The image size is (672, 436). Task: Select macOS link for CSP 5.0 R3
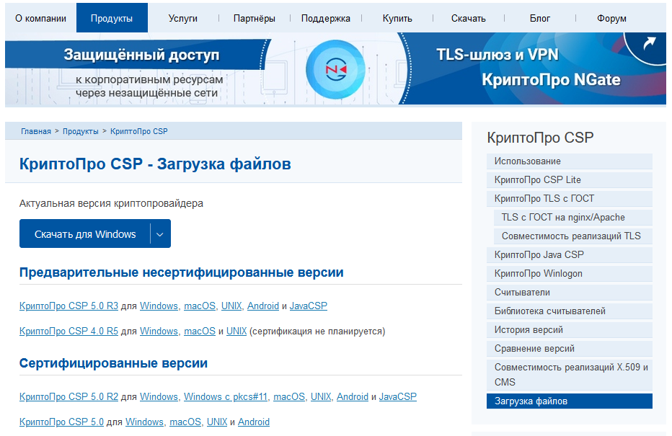200,306
